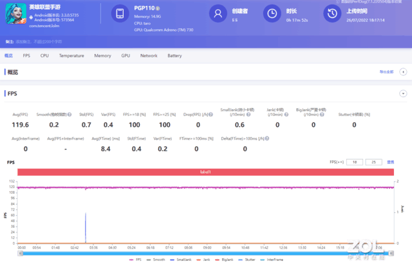
Task: Click the blue timeline range slider
Action: click(x=206, y=253)
